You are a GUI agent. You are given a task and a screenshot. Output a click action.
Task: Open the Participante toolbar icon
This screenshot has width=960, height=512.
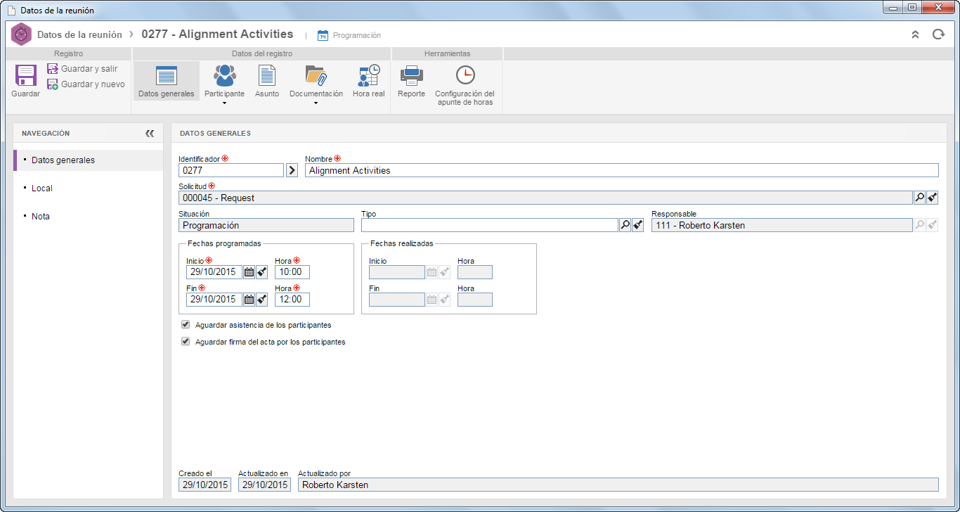pyautogui.click(x=225, y=75)
